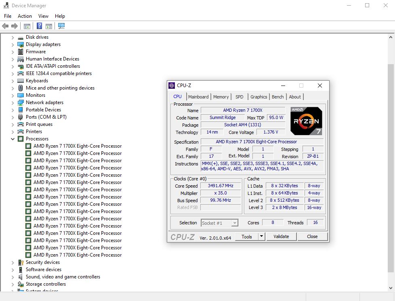Select the first AMD Ryzen 7 1700X processor entry
Viewport: 395px width, 301px height.
tap(77, 146)
